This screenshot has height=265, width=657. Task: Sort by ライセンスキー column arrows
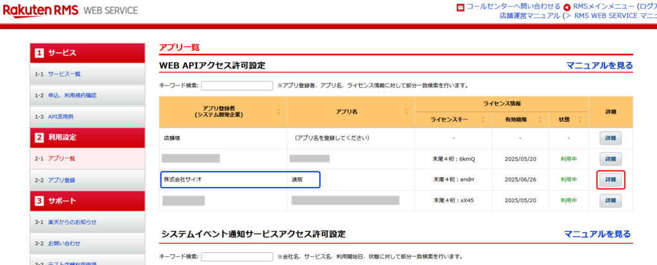click(484, 120)
